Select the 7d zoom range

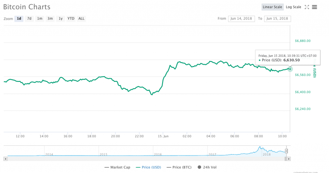pos(29,19)
